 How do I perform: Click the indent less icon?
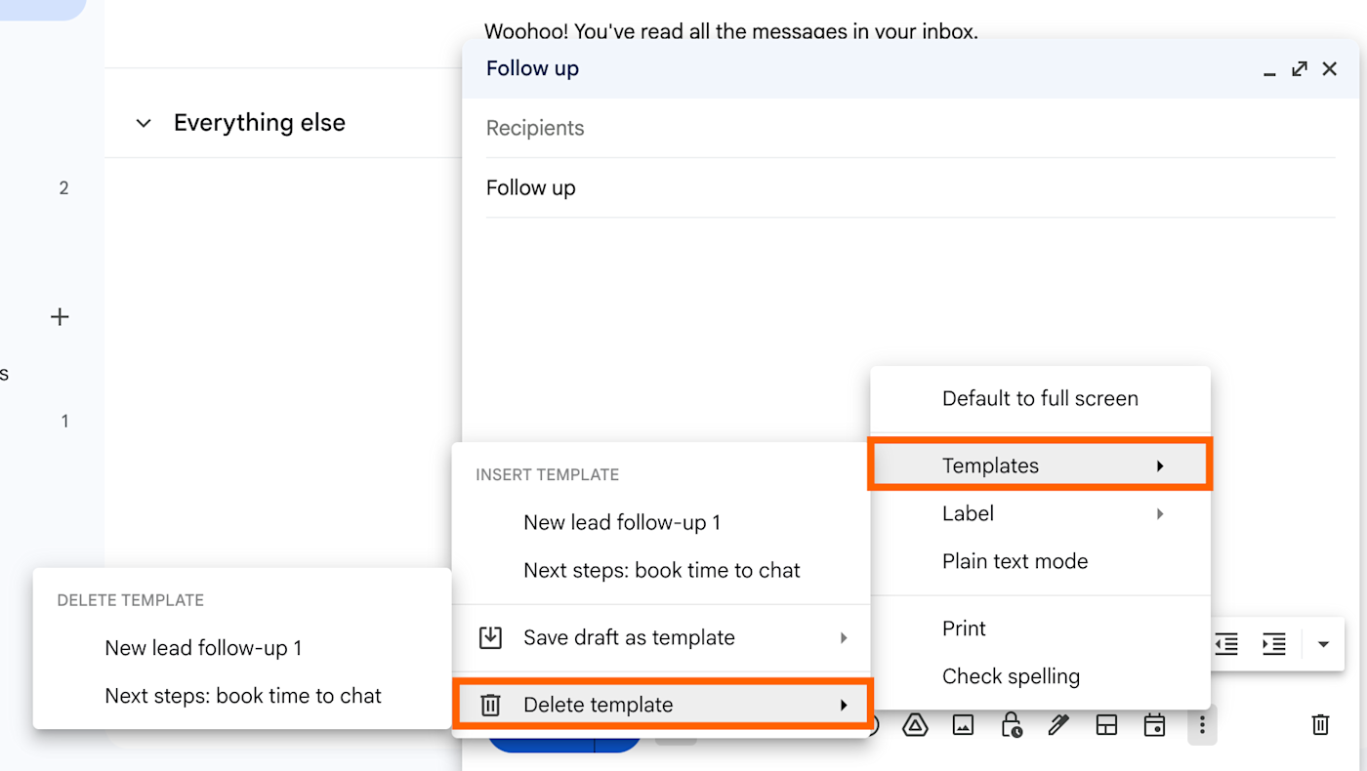(1226, 644)
